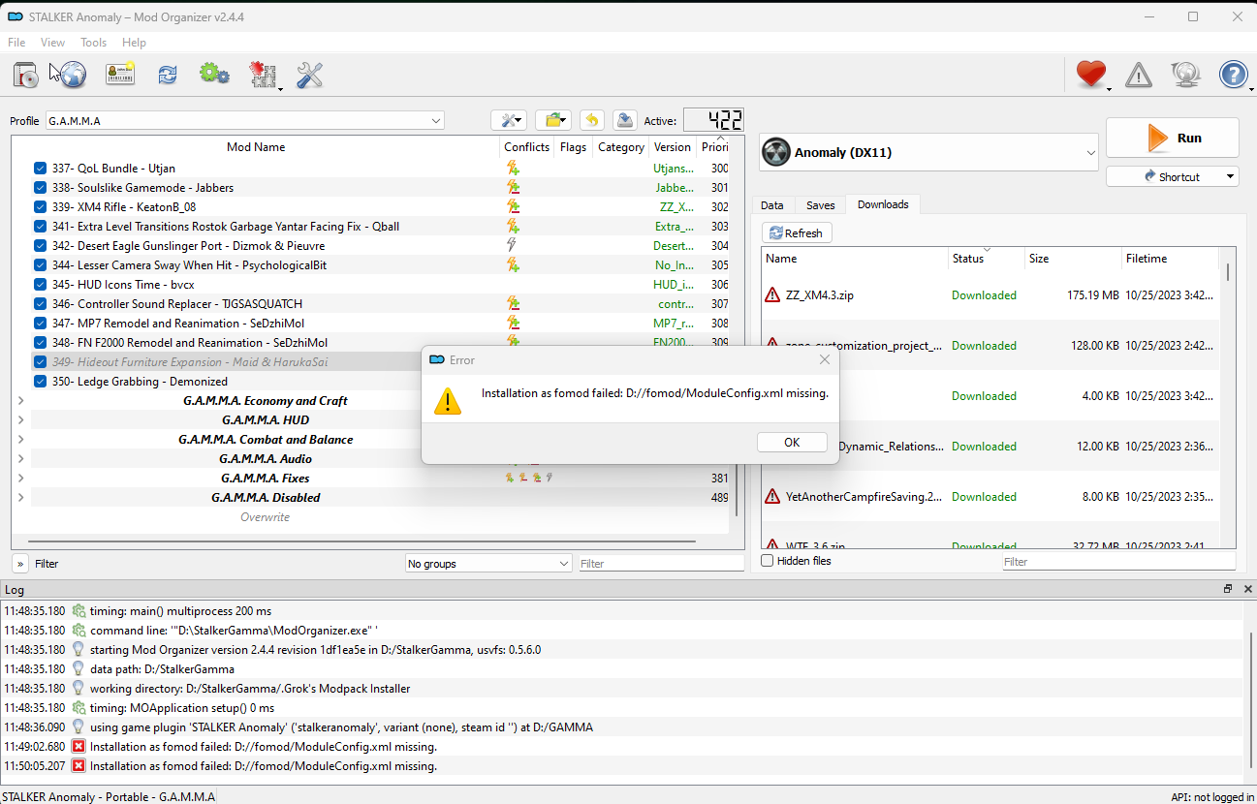The height and width of the screenshot is (804, 1257).
Task: Switch to the Saves tab
Action: tap(820, 204)
